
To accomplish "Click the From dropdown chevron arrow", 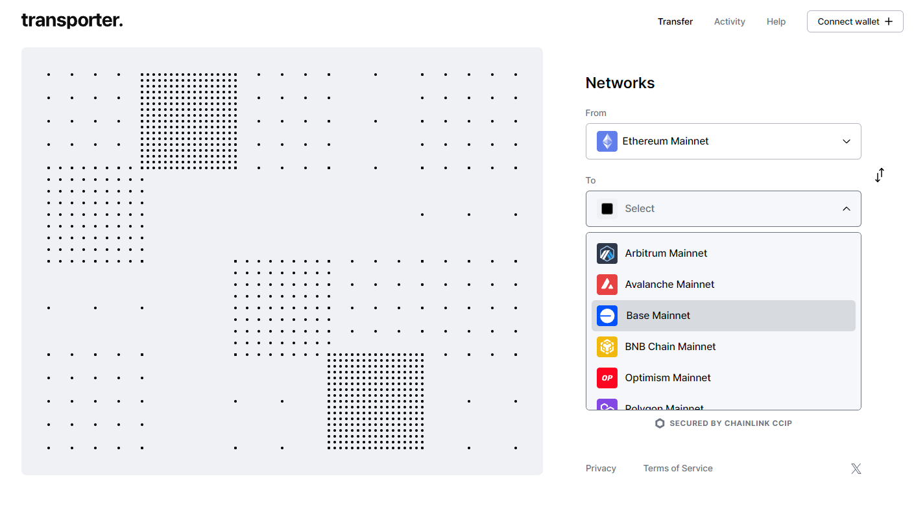I will (x=846, y=141).
